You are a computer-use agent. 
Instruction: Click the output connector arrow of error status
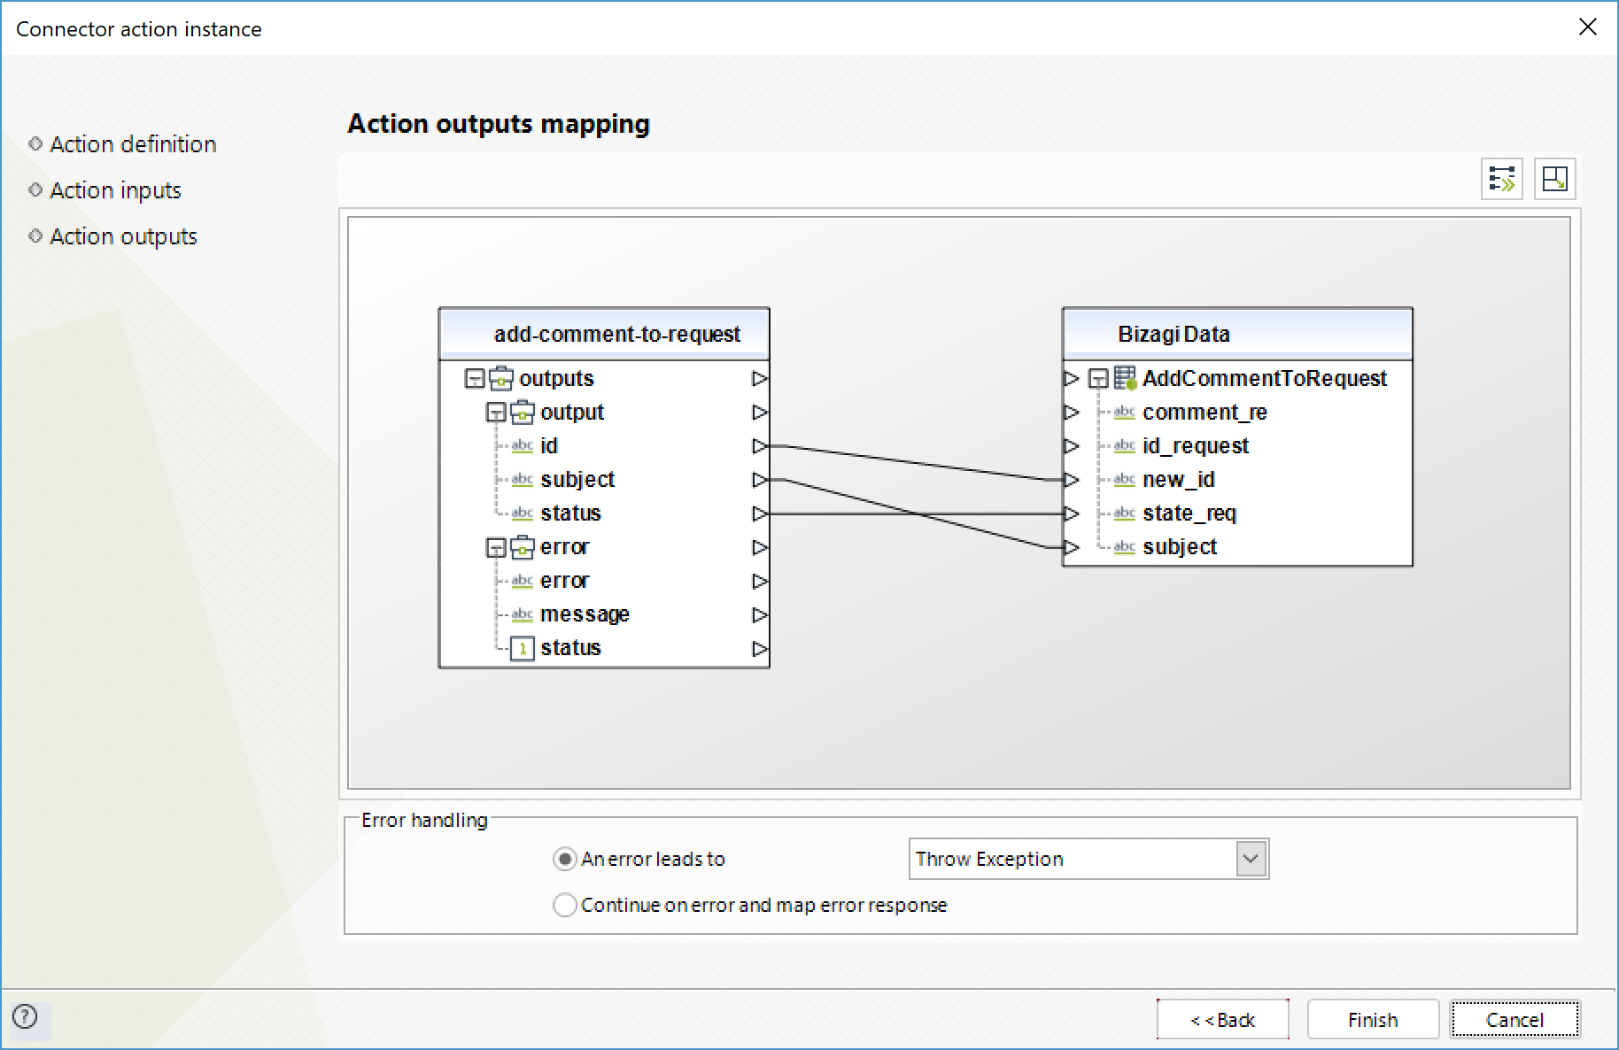[x=760, y=648]
